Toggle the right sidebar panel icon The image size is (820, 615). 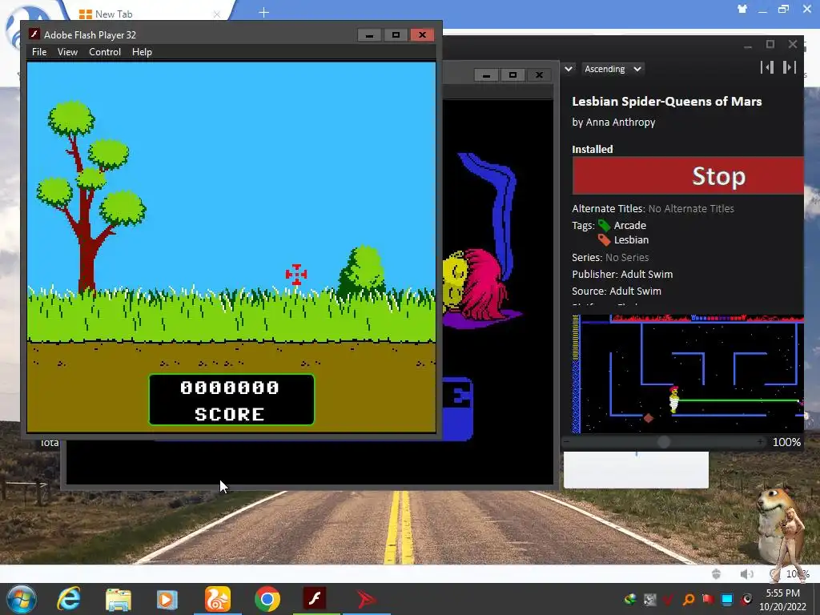tap(789, 67)
